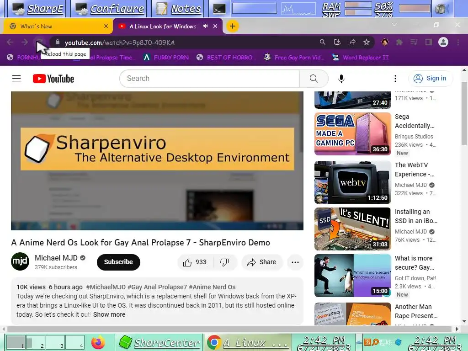
Task: Open Configure in the top bar
Action: tap(110, 9)
